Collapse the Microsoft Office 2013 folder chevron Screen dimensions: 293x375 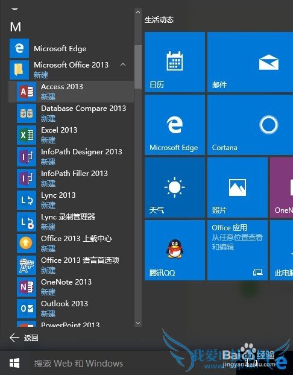[x=123, y=65]
